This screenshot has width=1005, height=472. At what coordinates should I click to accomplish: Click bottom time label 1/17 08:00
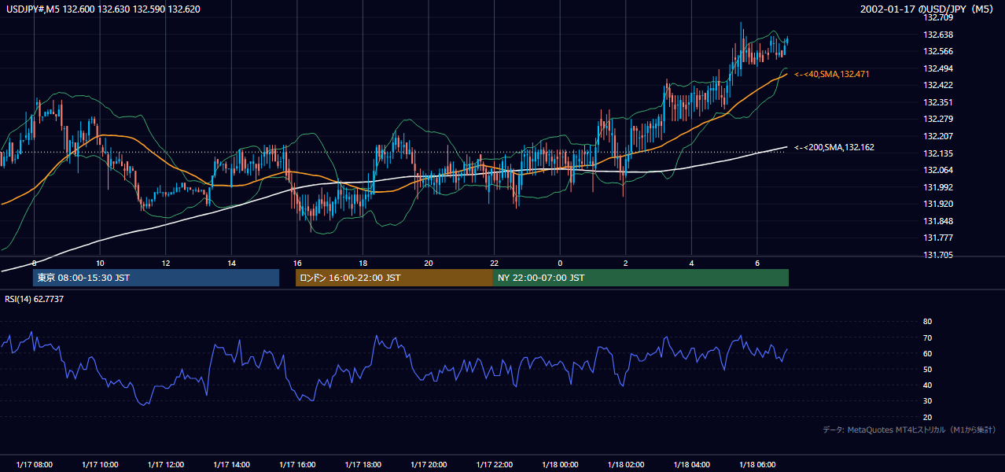pyautogui.click(x=35, y=465)
